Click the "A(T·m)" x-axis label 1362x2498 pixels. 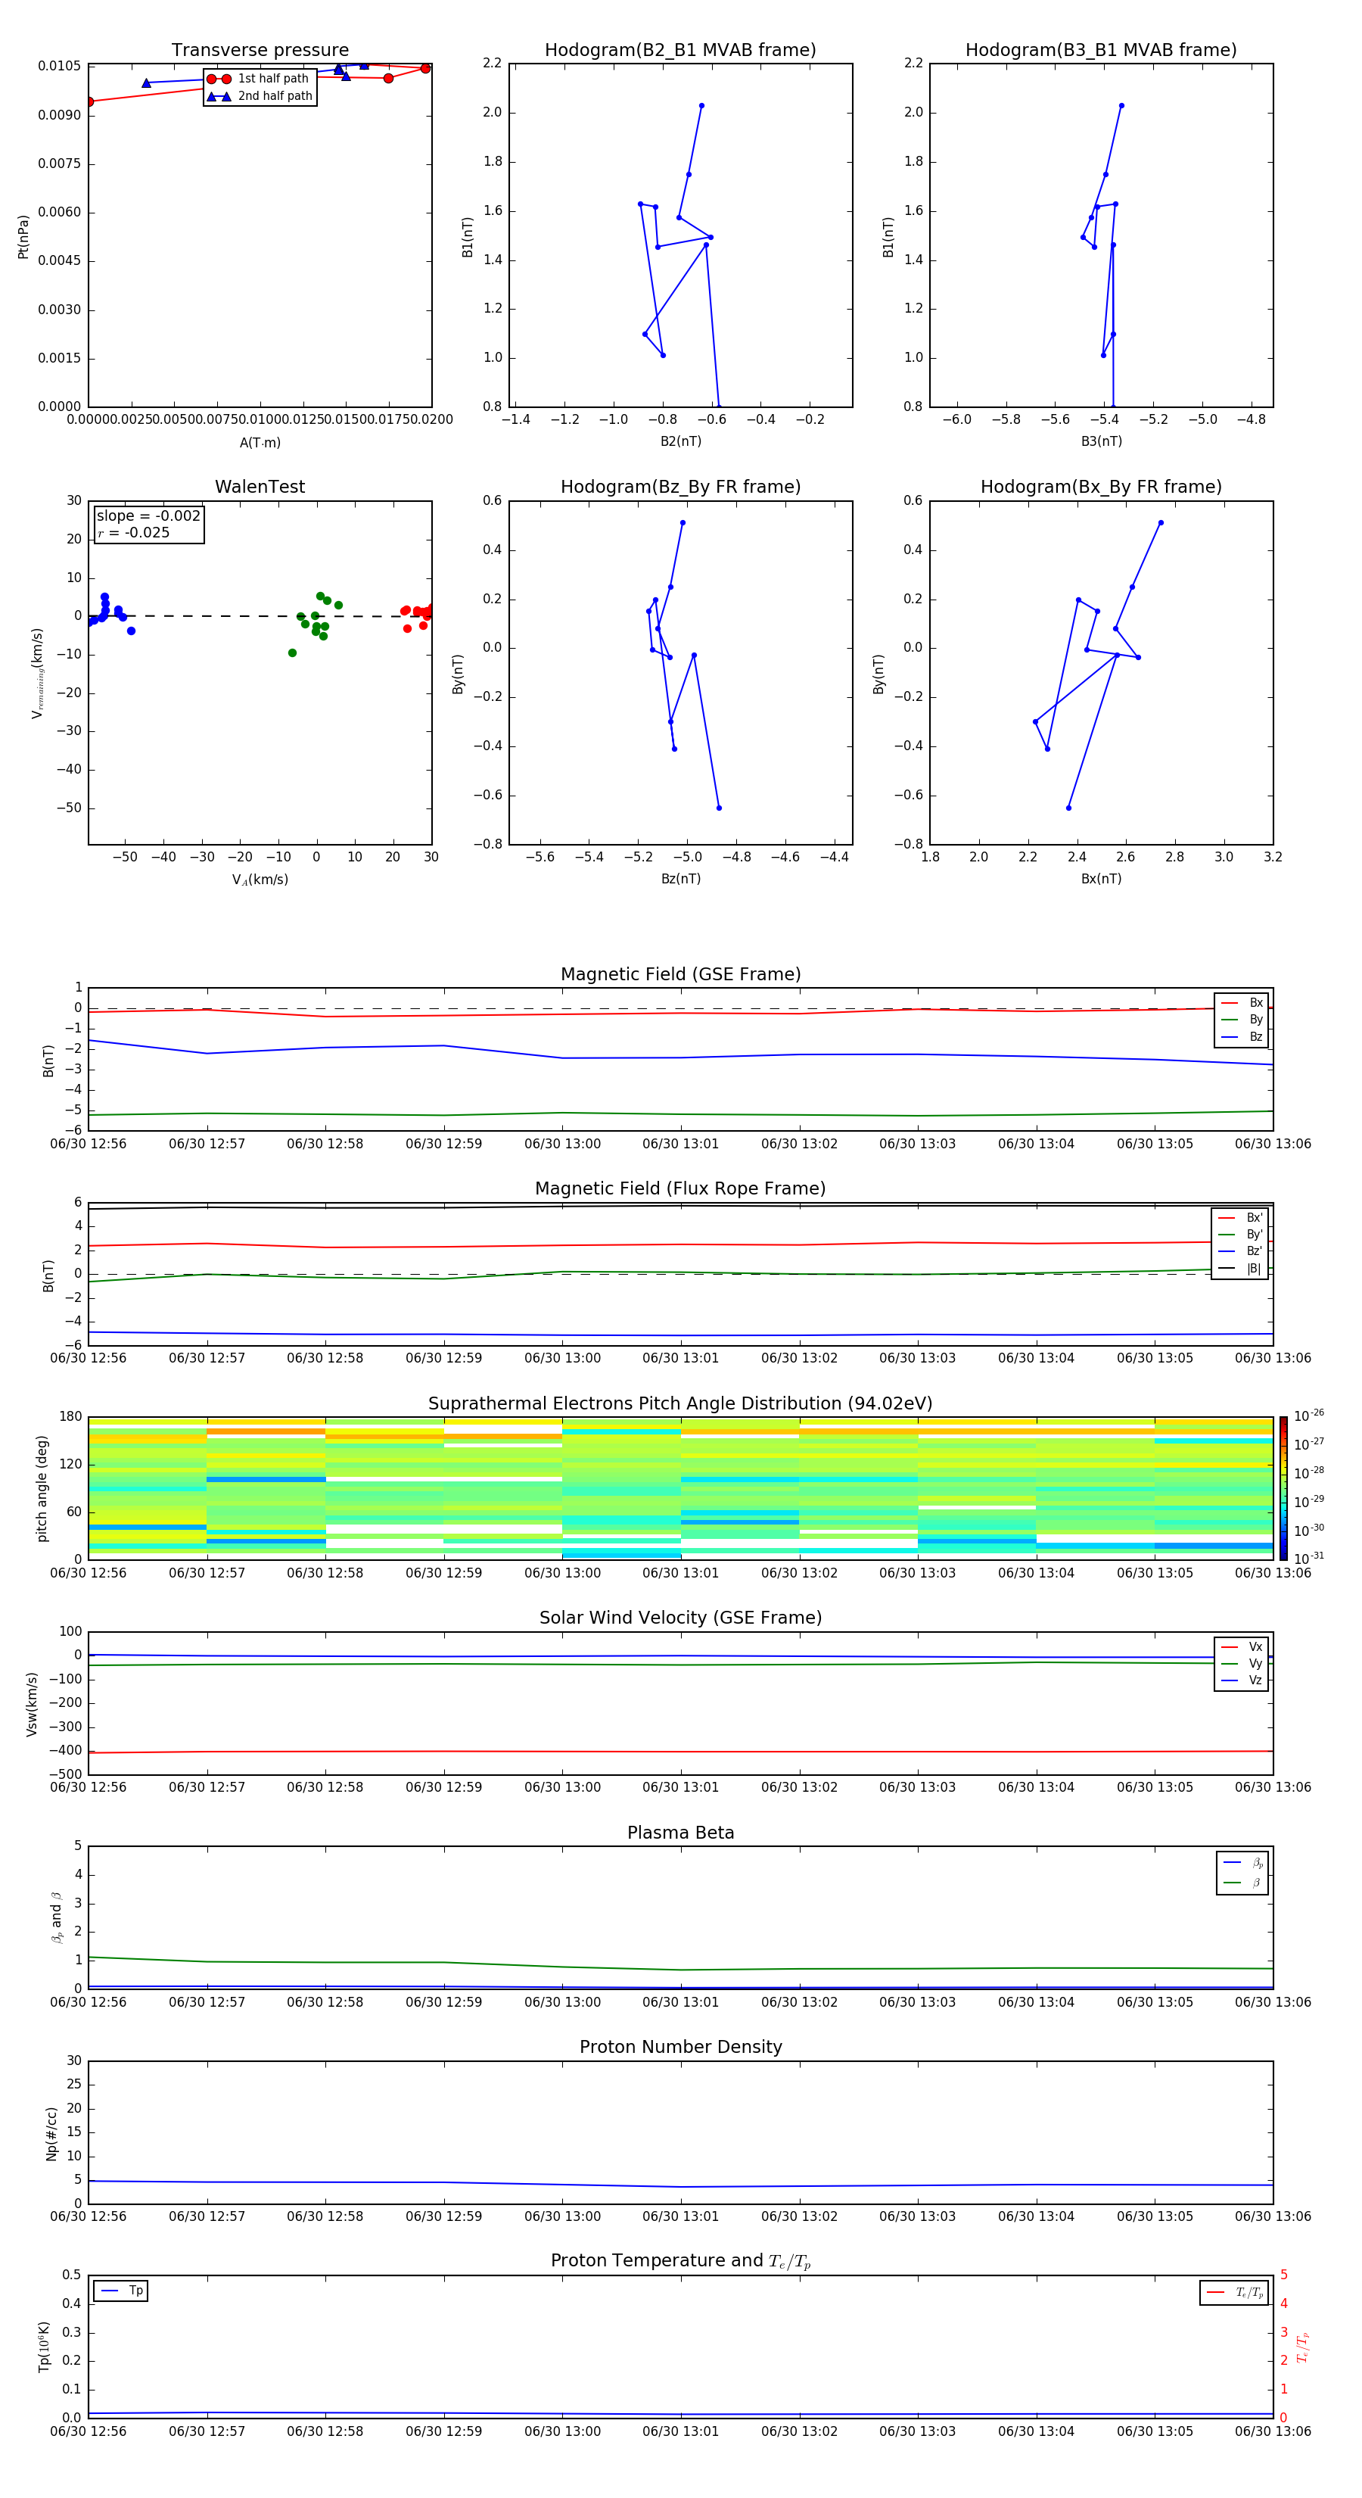pyautogui.click(x=260, y=443)
